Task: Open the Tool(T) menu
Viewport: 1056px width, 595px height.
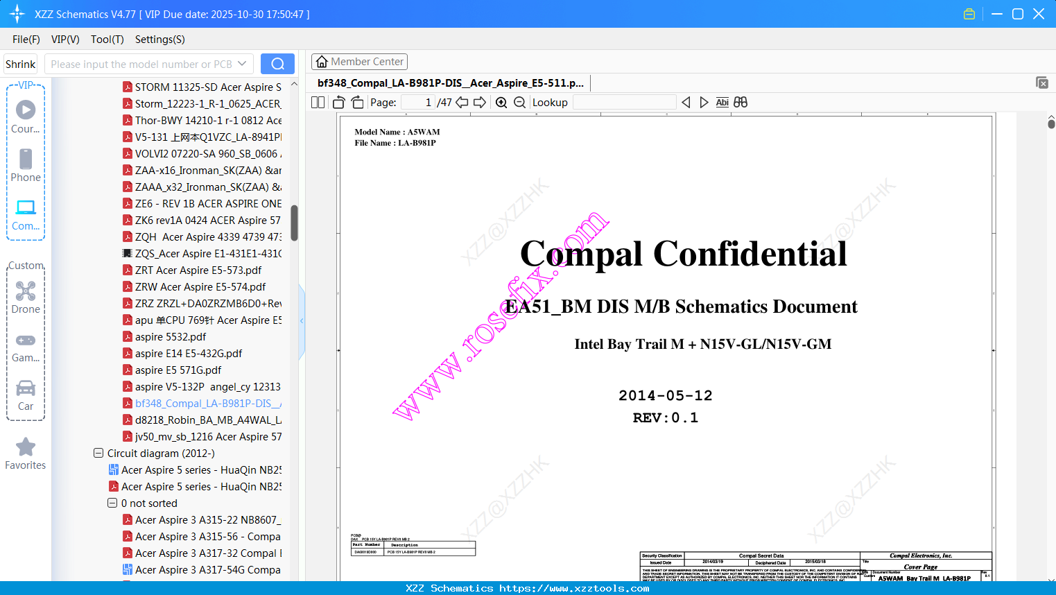Action: (107, 40)
